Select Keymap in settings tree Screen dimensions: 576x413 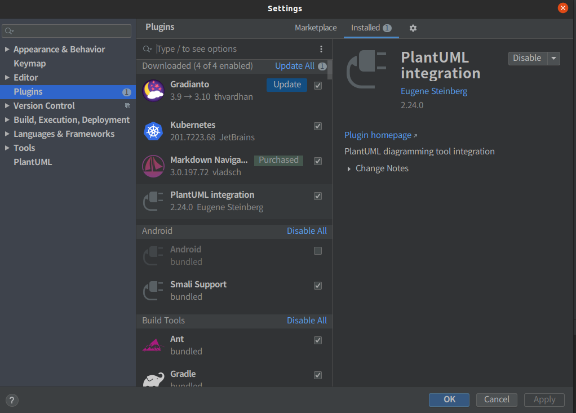point(30,64)
